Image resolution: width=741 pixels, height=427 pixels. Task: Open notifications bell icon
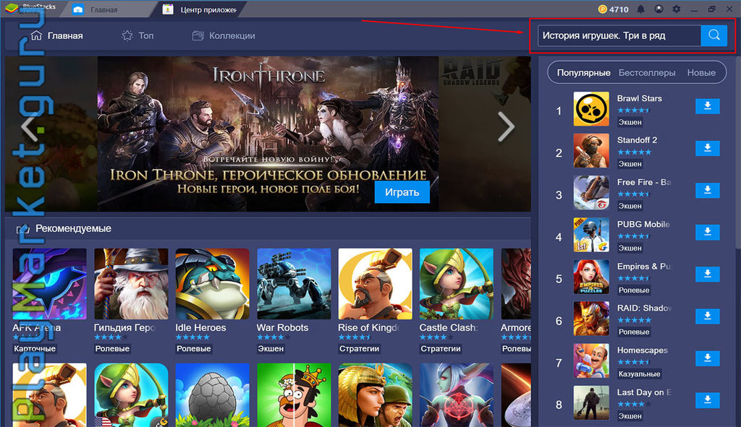[x=641, y=9]
